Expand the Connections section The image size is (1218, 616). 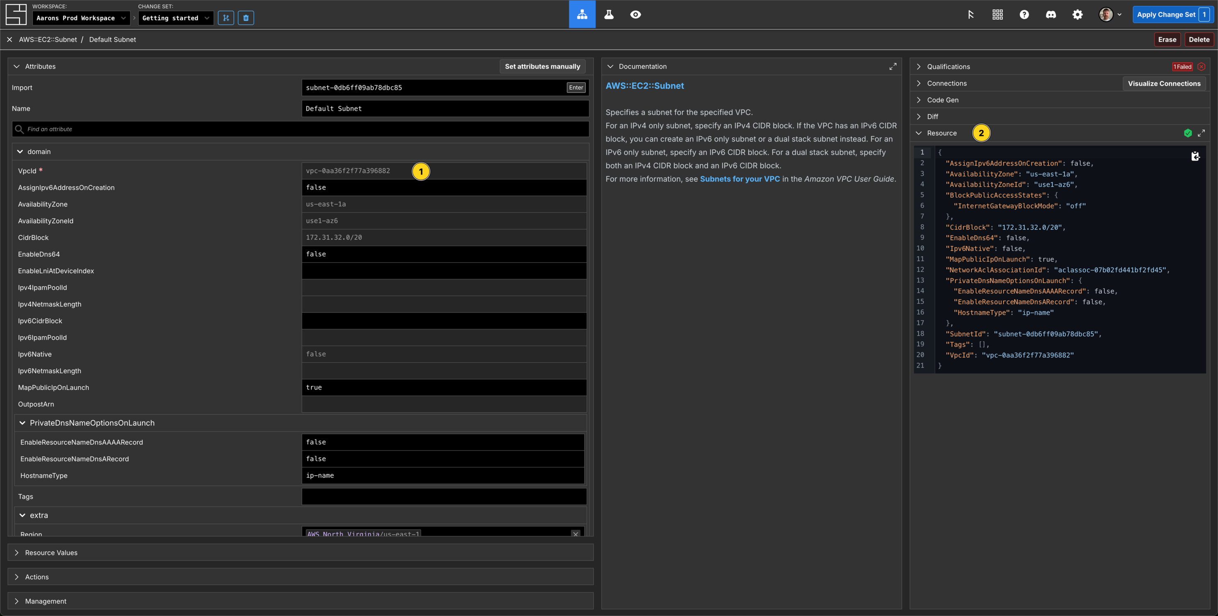click(919, 83)
